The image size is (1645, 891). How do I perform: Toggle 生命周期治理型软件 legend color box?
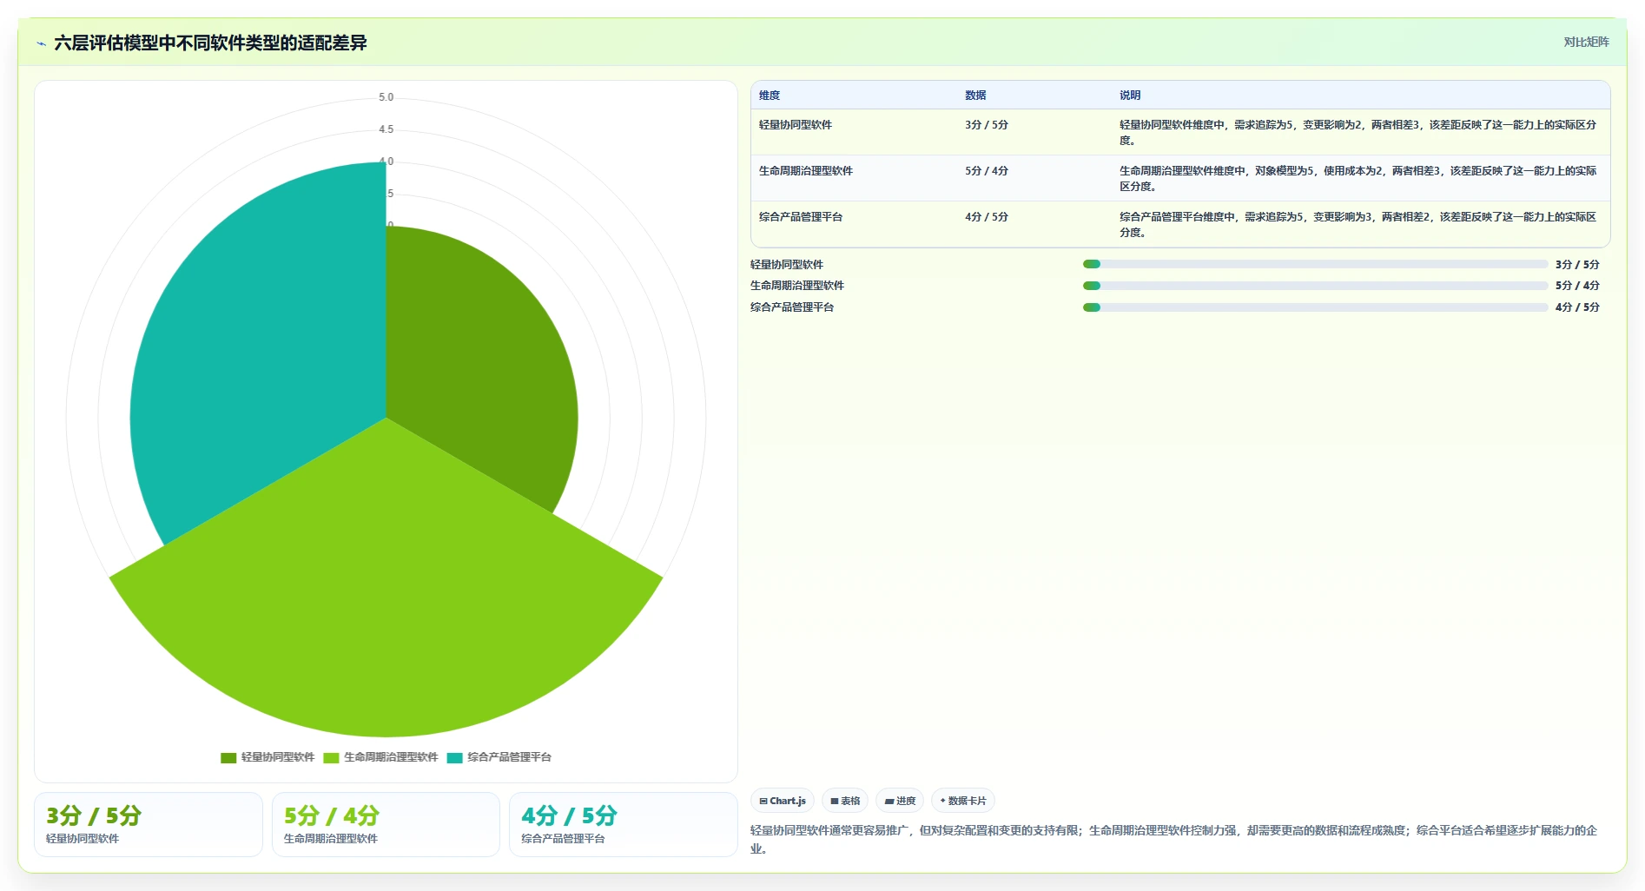[x=331, y=758]
